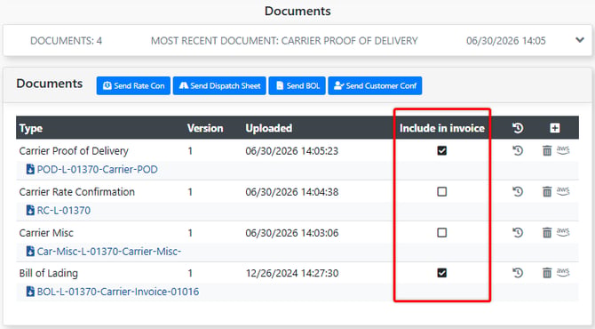Select the Carrier Rate Confirmation type text

pos(76,192)
